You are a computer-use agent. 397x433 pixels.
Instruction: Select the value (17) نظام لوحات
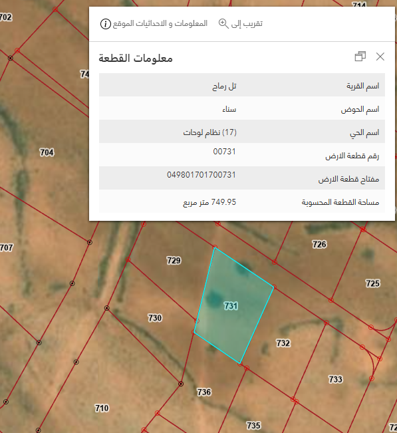click(210, 132)
